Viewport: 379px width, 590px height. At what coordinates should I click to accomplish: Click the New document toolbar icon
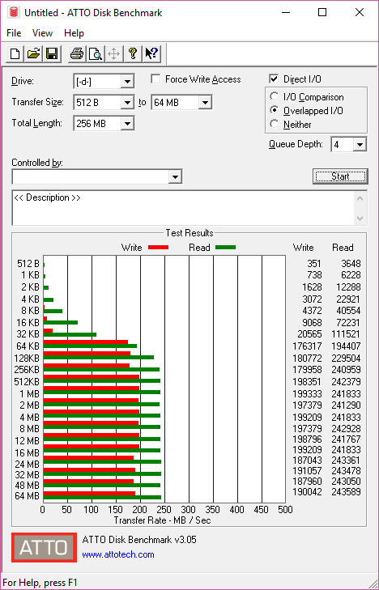pos(15,53)
